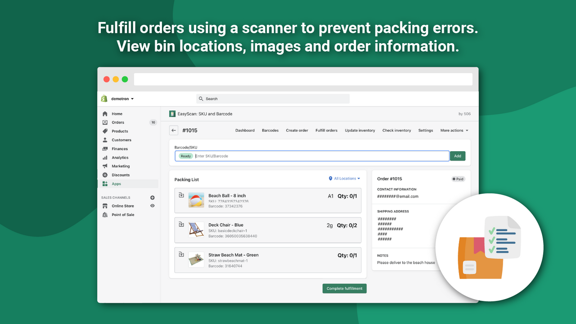This screenshot has height=324, width=576.
Task: Click the scan icon on the Deck Chair item
Action: coord(182,223)
